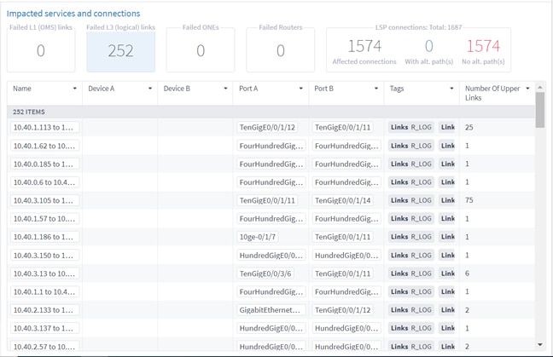Image resolution: width=553 pixels, height=357 pixels.
Task: Click the 10.40.1.113 link name cell
Action: click(x=44, y=128)
